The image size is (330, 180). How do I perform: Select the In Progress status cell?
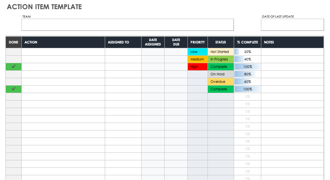[x=220, y=59]
